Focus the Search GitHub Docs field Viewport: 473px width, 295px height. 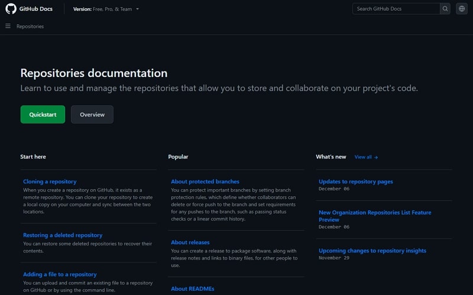click(x=396, y=9)
